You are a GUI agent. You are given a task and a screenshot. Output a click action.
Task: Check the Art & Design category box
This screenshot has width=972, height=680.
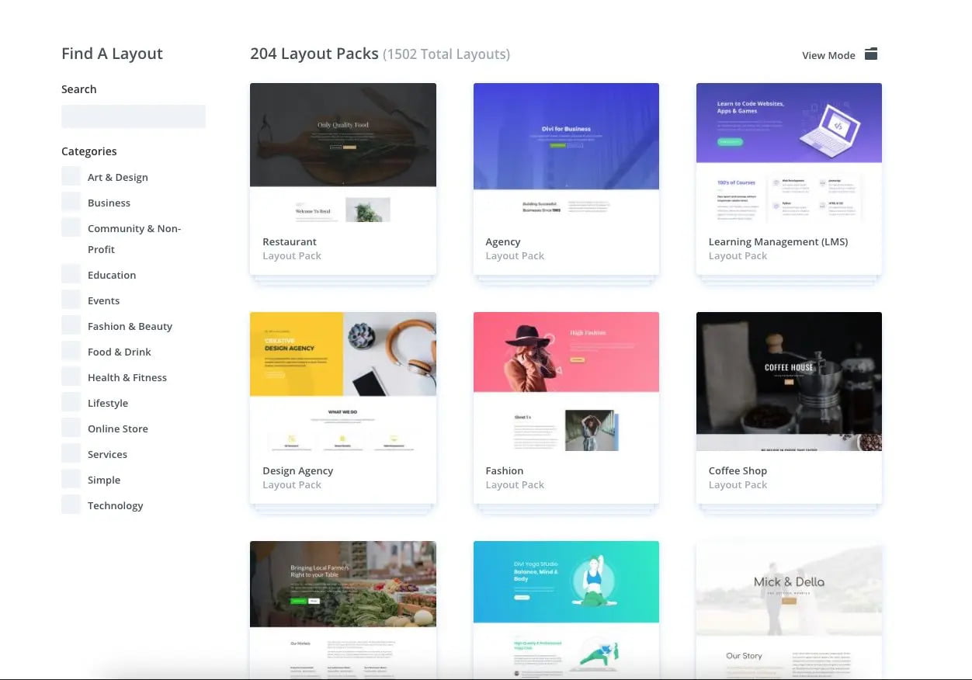click(71, 176)
